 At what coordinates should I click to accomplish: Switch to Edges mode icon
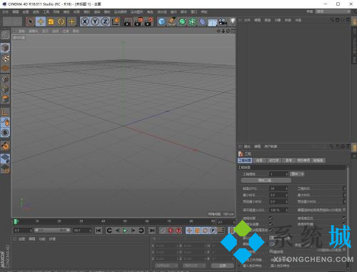[5, 89]
